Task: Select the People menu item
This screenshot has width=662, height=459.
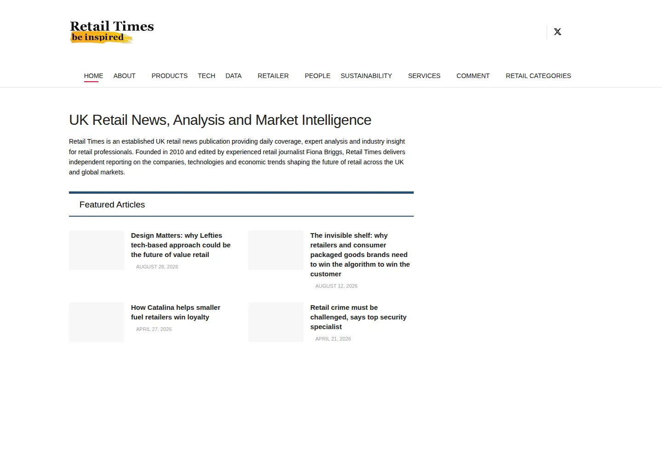Action: [318, 76]
